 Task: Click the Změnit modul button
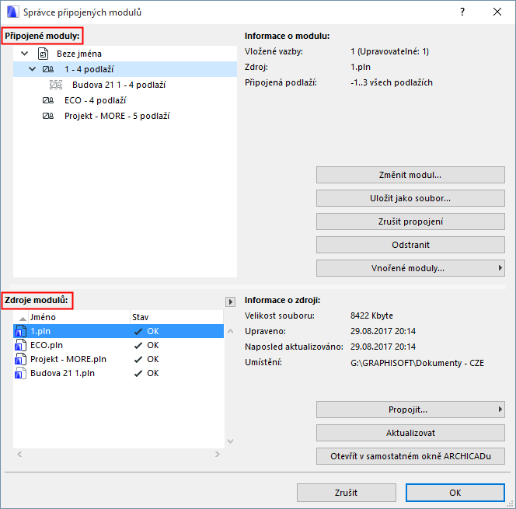(410, 175)
